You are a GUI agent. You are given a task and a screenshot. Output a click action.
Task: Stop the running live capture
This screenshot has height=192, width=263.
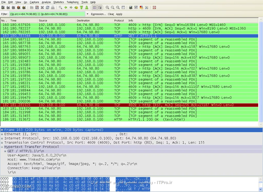tap(19, 7)
